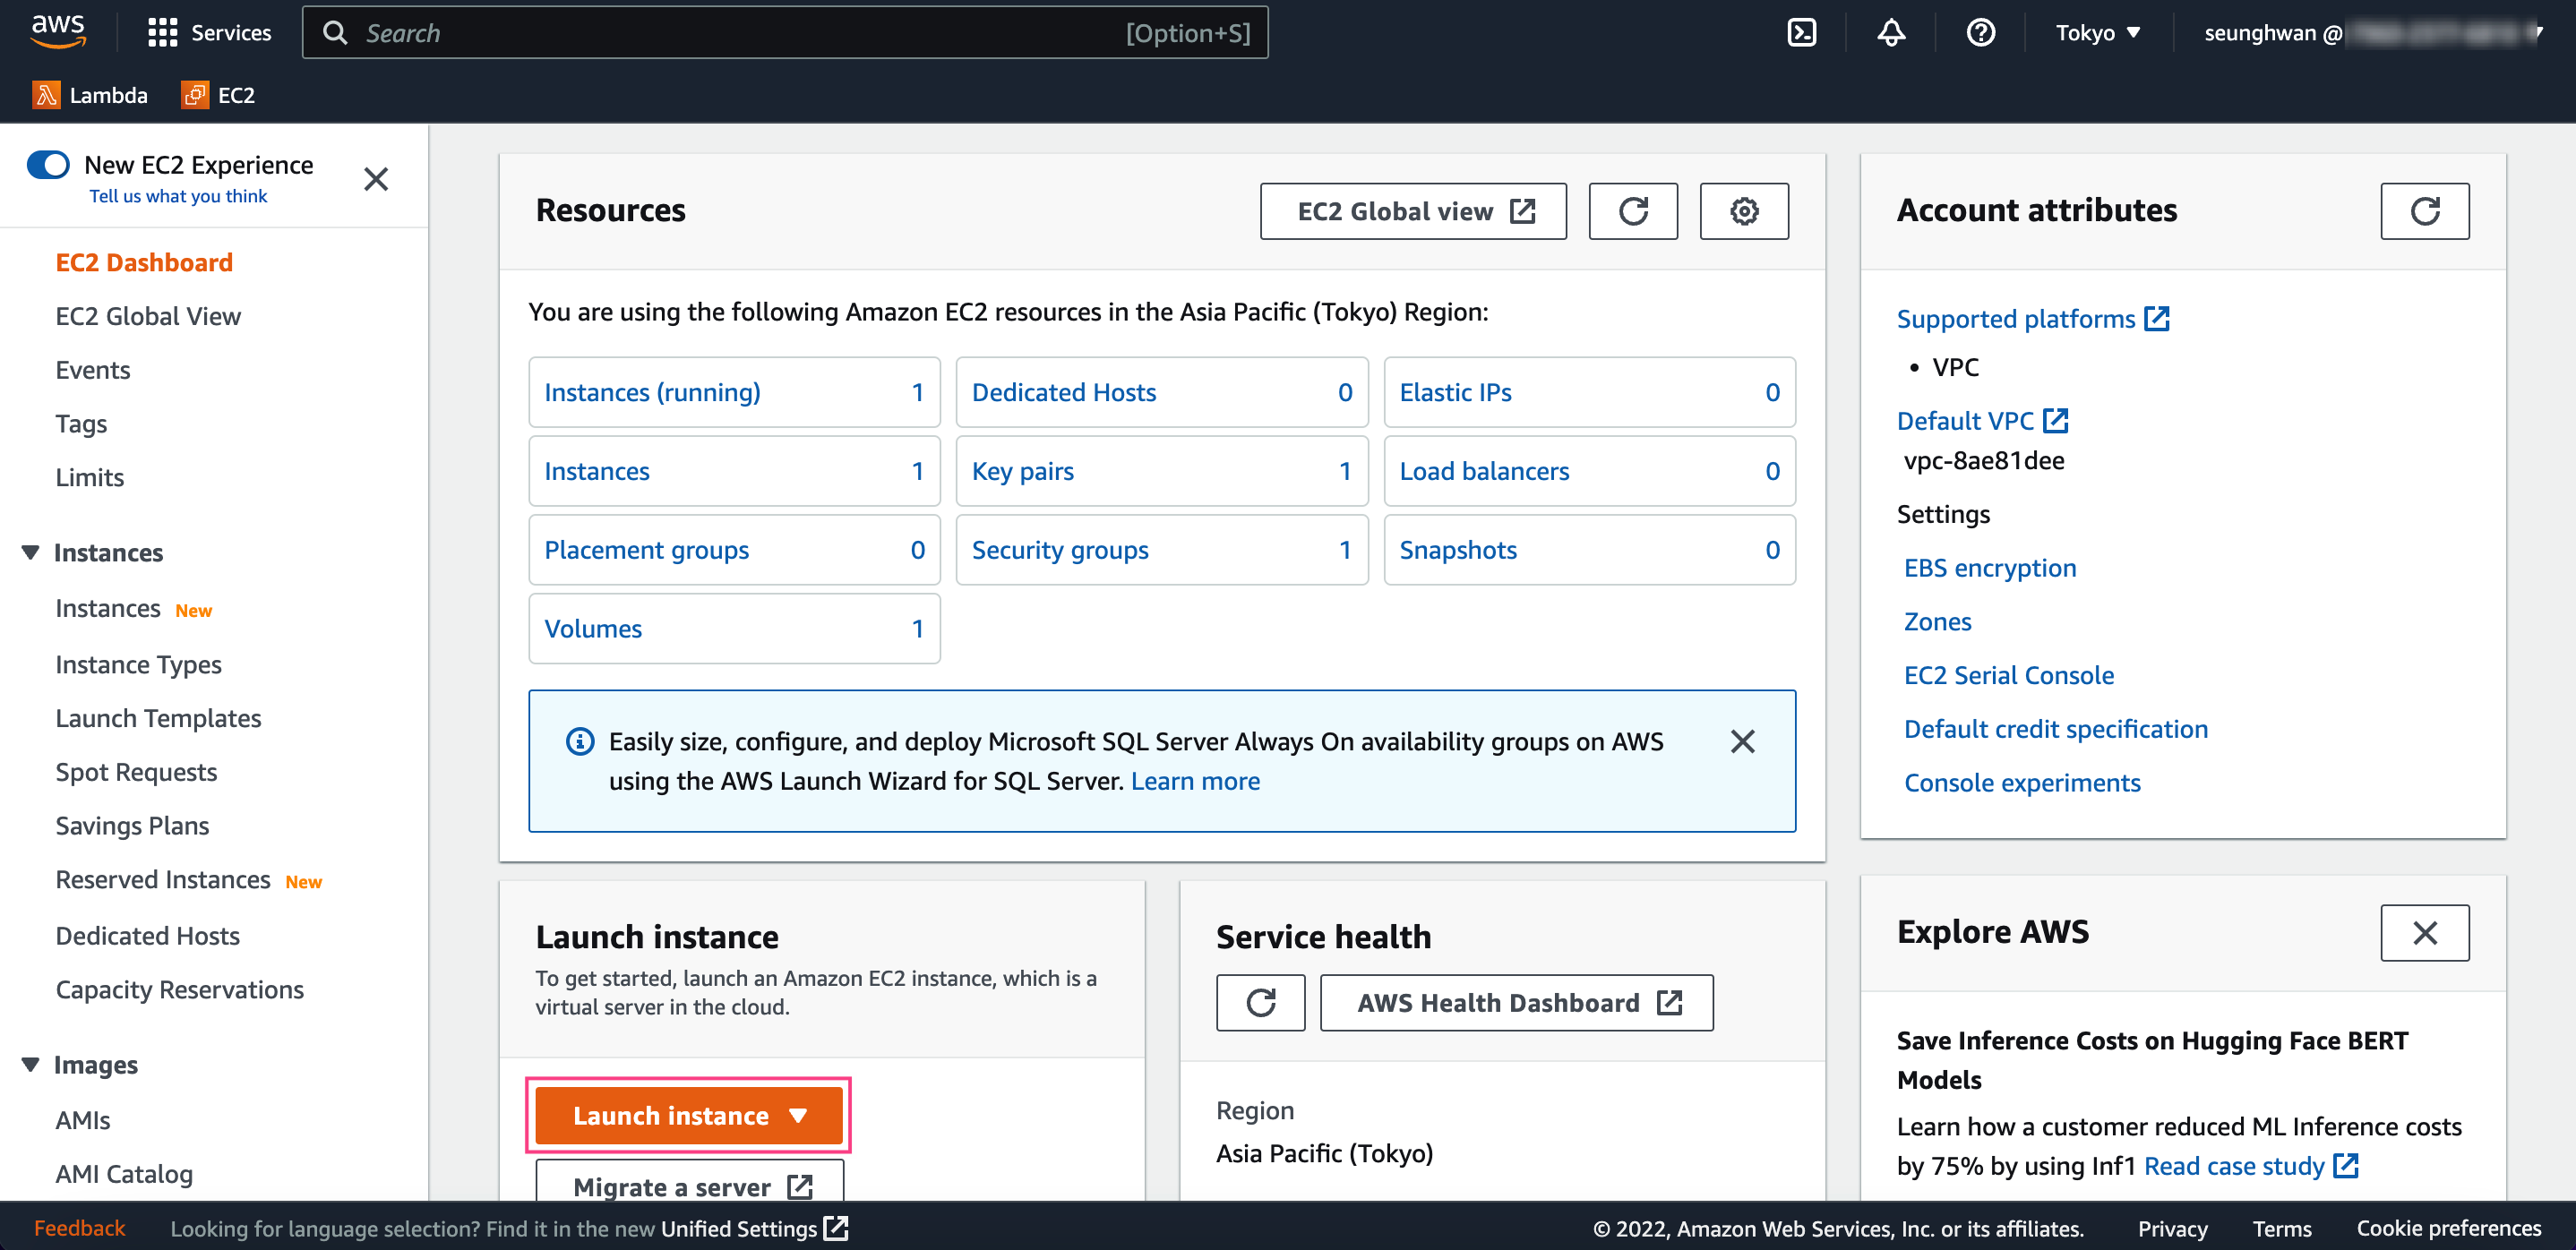Collapse the Images sidebar section
2576x1250 pixels.
pyautogui.click(x=30, y=1064)
